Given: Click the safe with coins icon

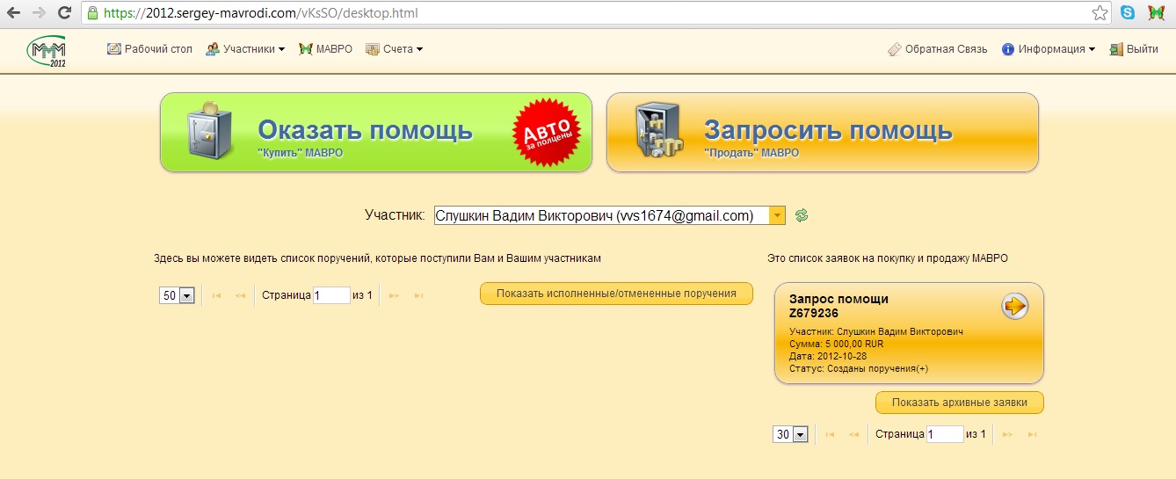Looking at the screenshot, I should (x=659, y=132).
